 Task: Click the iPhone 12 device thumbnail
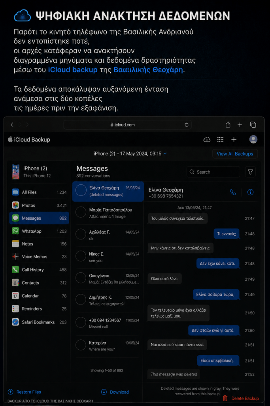15,172
